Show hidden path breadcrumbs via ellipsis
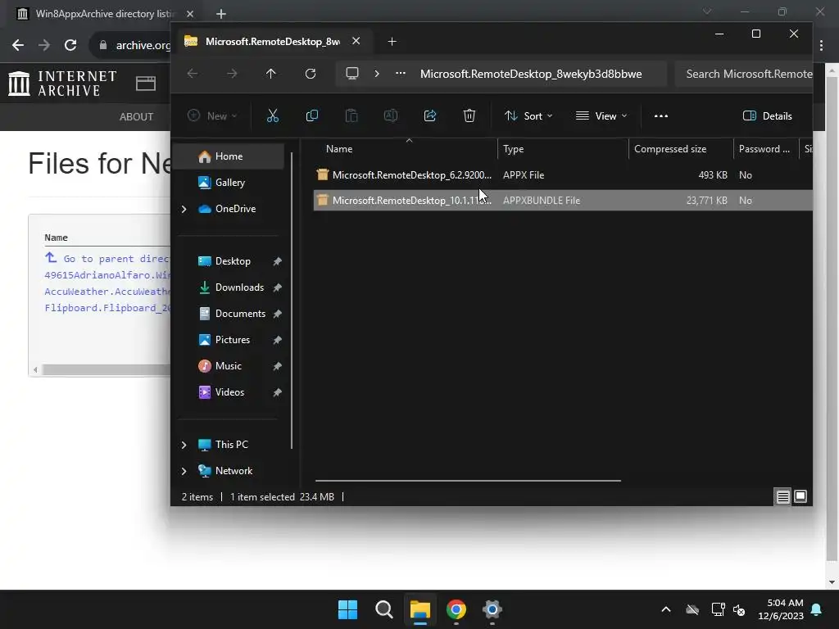839x629 pixels. (x=400, y=74)
